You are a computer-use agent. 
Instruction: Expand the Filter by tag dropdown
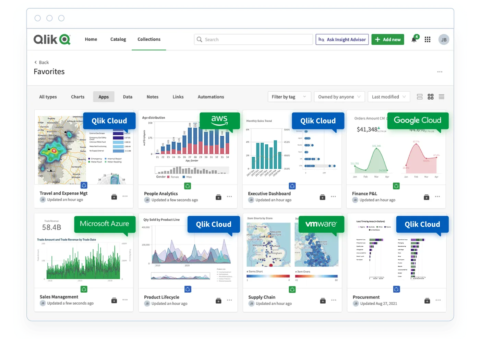(289, 97)
